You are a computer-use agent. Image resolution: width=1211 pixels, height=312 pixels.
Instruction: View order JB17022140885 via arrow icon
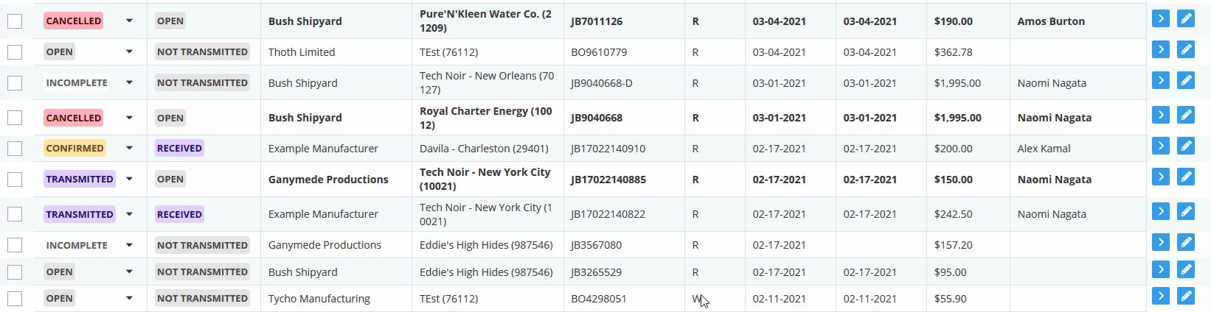pos(1160,177)
